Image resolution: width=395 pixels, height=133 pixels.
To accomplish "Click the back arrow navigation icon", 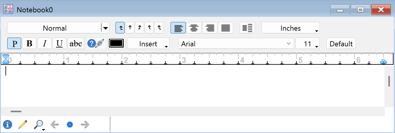I will click(x=55, y=124).
